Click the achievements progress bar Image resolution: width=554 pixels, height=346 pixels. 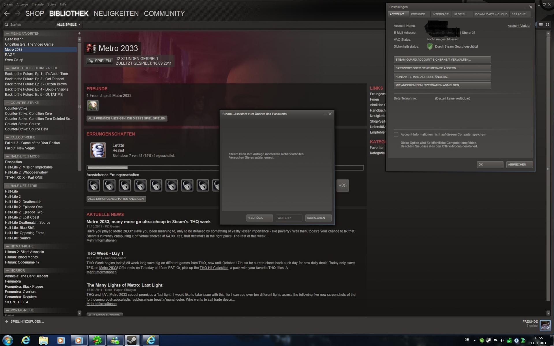225,168
